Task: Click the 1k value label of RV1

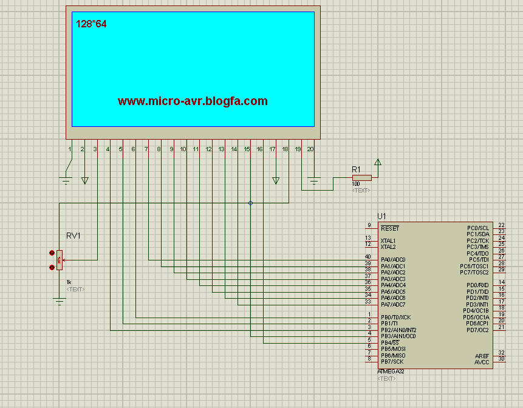Action: point(69,282)
